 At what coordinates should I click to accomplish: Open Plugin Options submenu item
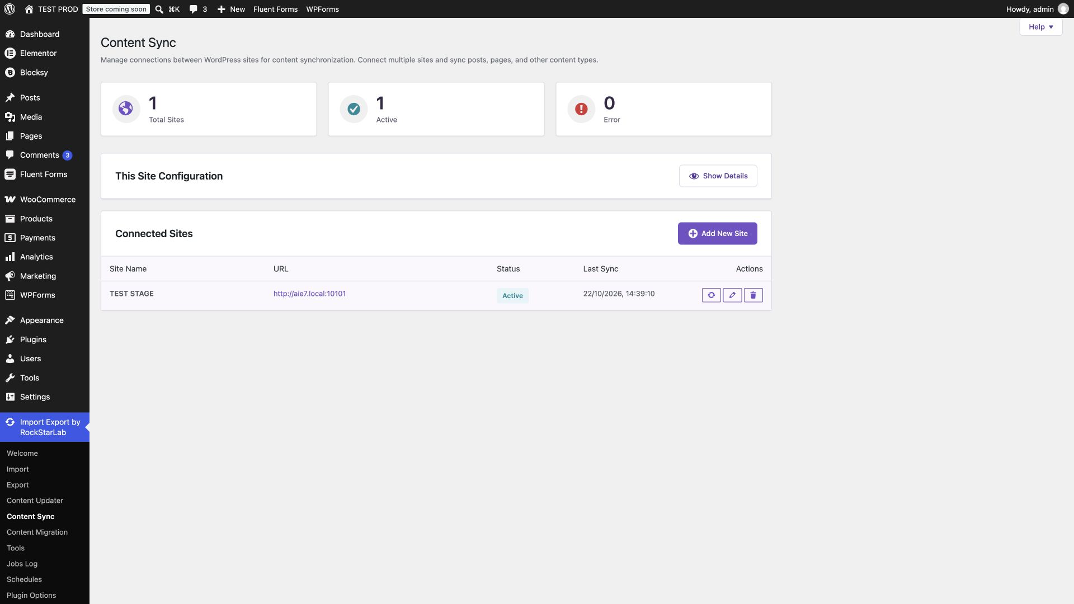[x=31, y=595]
